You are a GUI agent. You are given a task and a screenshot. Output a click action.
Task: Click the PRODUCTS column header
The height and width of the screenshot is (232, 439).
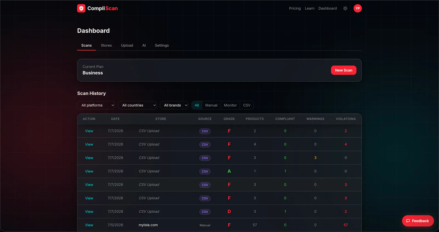(255, 119)
